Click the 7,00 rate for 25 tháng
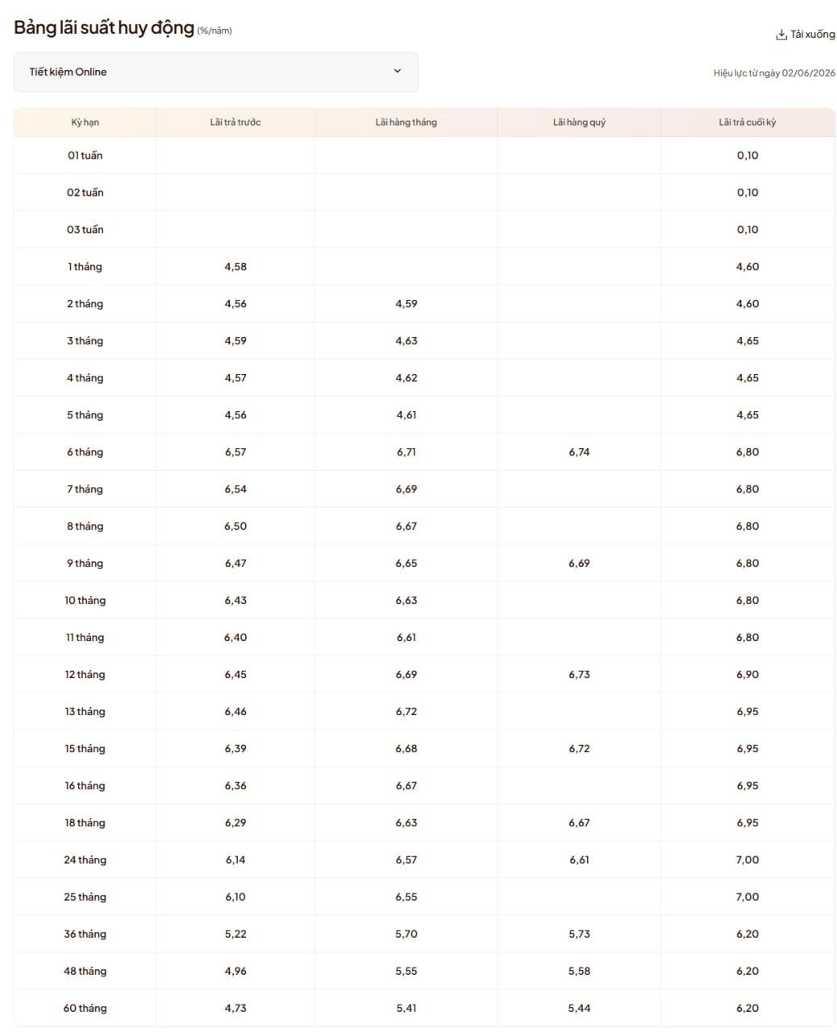 click(x=747, y=897)
